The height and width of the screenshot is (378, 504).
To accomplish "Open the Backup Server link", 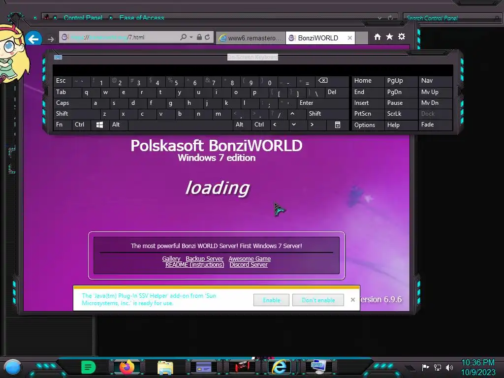I will 204,259.
